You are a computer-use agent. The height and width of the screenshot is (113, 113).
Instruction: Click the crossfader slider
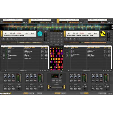(56, 87)
